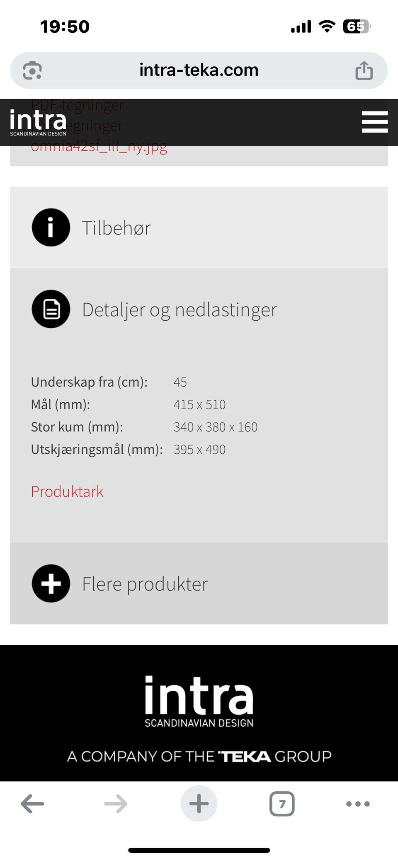Click the intra logo in the header

(38, 122)
